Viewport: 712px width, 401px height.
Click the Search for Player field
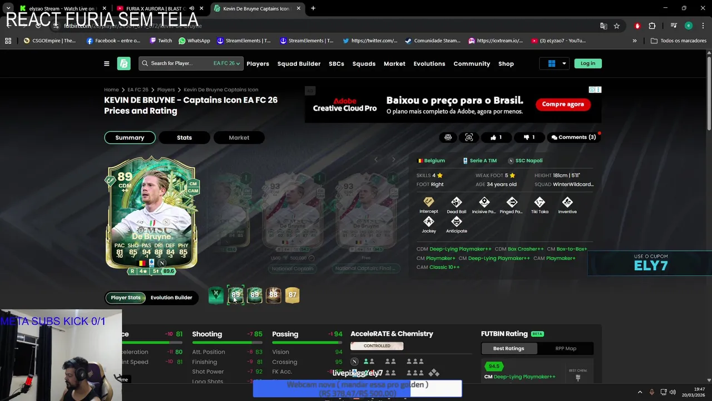[191, 63]
